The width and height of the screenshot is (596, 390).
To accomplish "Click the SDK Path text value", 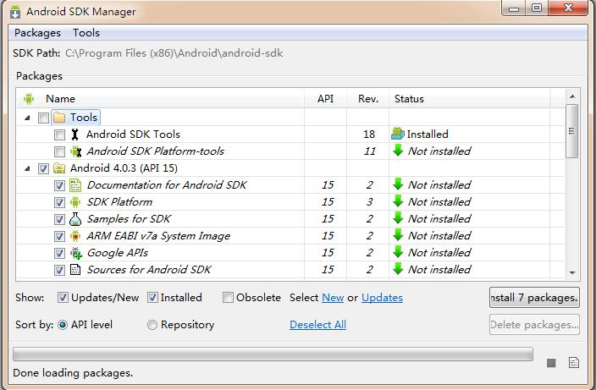I will pyautogui.click(x=174, y=53).
